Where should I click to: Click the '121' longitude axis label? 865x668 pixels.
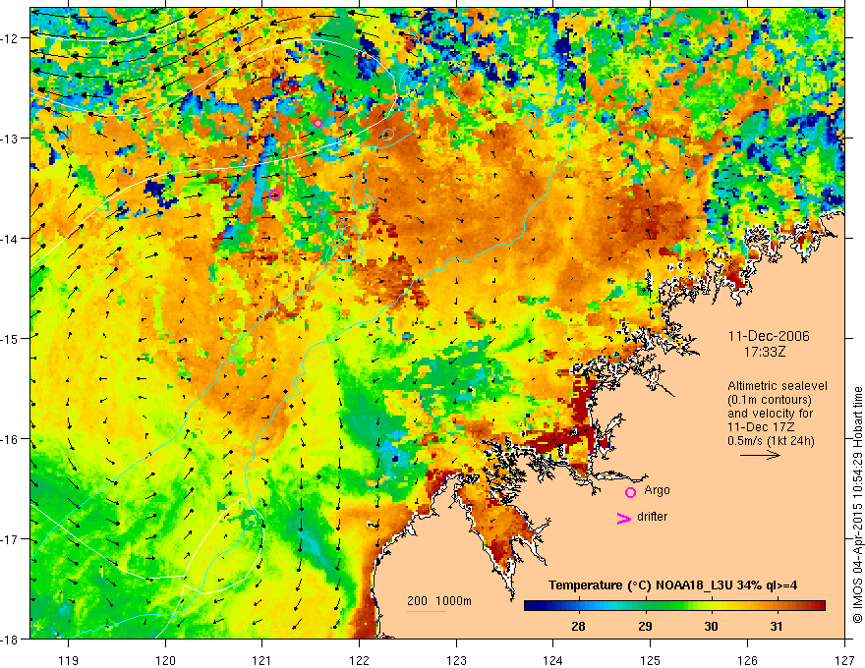262,660
